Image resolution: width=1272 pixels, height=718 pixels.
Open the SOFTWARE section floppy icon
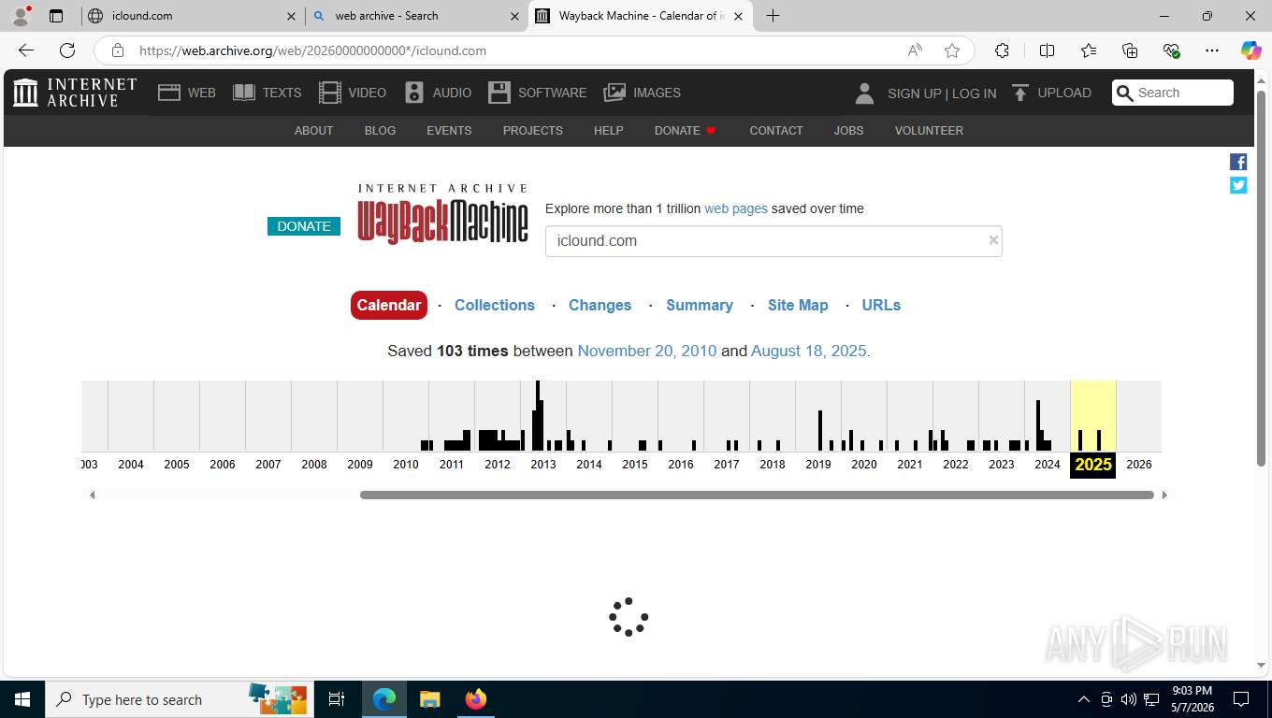[499, 93]
